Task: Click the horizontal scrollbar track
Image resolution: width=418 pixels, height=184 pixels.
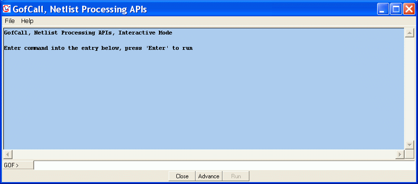Action: pyautogui.click(x=204, y=154)
